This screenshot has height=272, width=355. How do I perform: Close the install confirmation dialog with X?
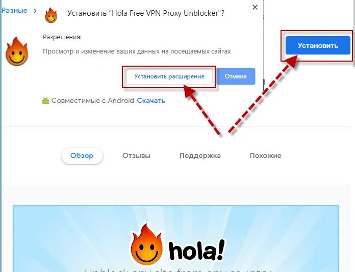click(x=255, y=7)
